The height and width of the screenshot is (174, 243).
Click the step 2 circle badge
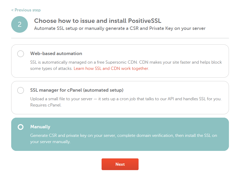click(20, 24)
